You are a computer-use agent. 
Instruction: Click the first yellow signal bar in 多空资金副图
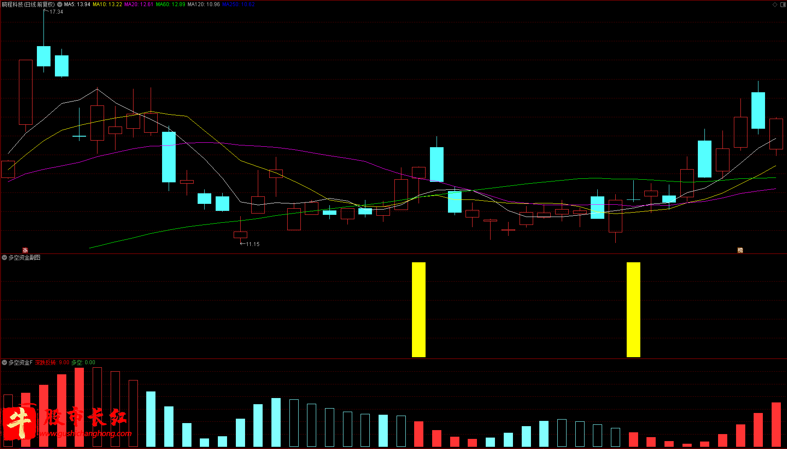[x=419, y=310]
